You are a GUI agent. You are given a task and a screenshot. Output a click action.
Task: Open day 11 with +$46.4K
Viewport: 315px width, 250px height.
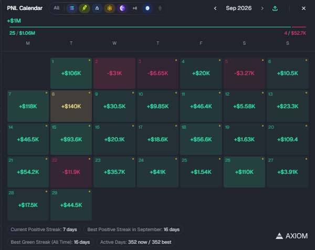tap(201, 106)
